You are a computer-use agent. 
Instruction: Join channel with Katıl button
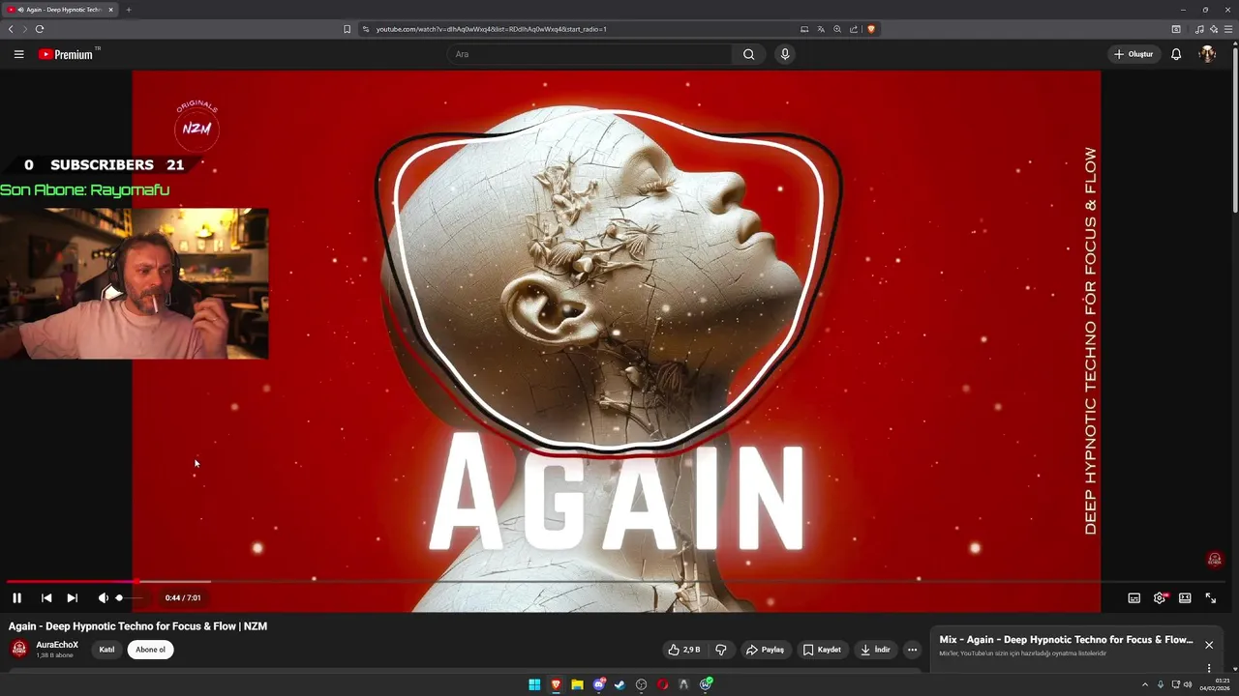[x=106, y=650]
